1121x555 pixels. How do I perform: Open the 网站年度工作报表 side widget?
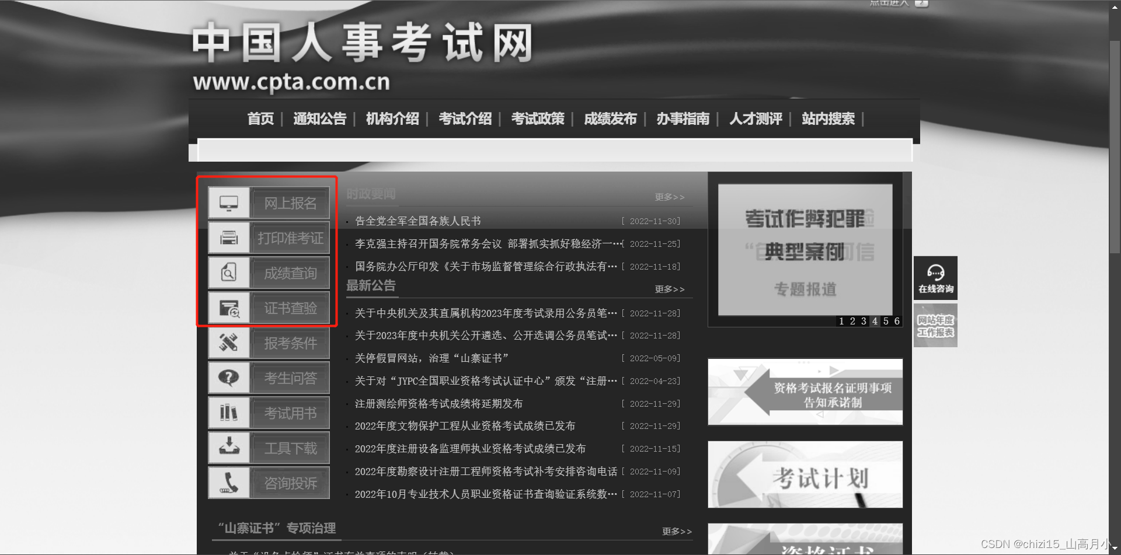point(935,326)
